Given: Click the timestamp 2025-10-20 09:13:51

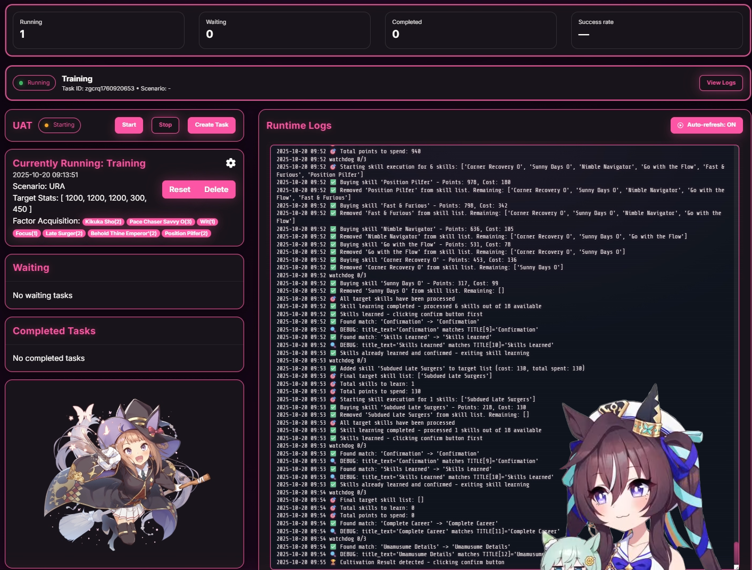Looking at the screenshot, I should (45, 175).
